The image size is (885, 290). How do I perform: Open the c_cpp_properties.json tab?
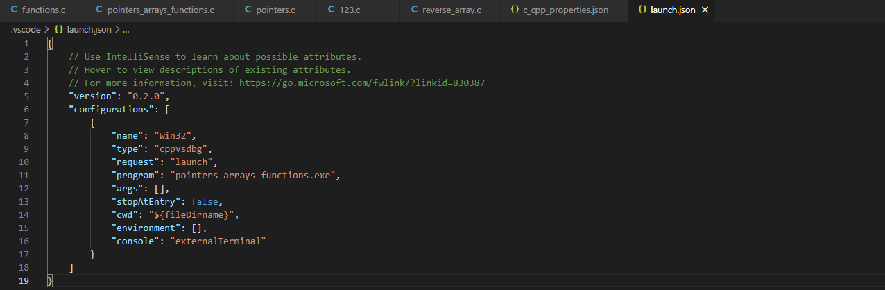pos(562,10)
